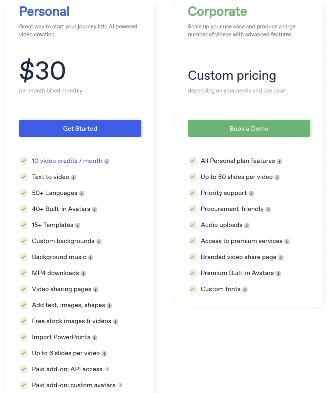331x393 pixels.
Task: Click info icon next to Audio uploads
Action: [x=247, y=226]
